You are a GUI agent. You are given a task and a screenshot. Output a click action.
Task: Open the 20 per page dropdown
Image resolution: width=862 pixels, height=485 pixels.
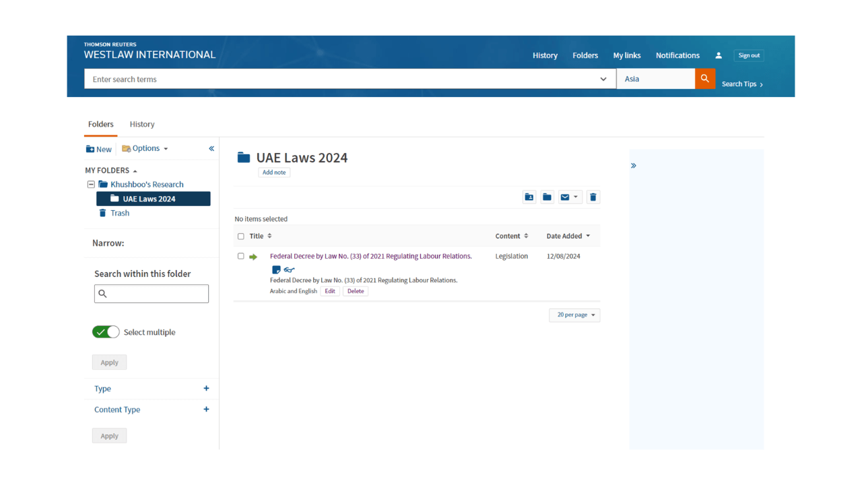coord(574,315)
